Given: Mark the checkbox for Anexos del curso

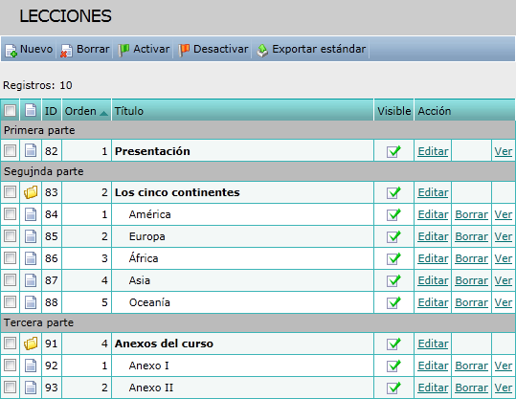Looking at the screenshot, I should (x=10, y=344).
